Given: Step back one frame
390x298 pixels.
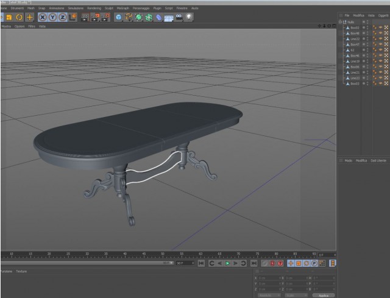Looking at the screenshot, I should (x=219, y=263).
